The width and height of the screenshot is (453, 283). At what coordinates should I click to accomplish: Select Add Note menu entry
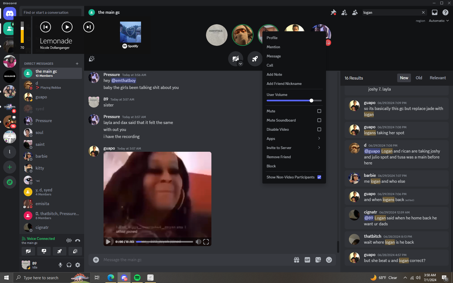coord(294,74)
